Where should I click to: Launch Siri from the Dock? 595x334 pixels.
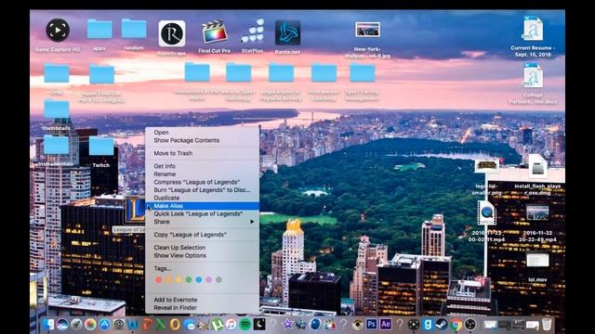pos(62,324)
